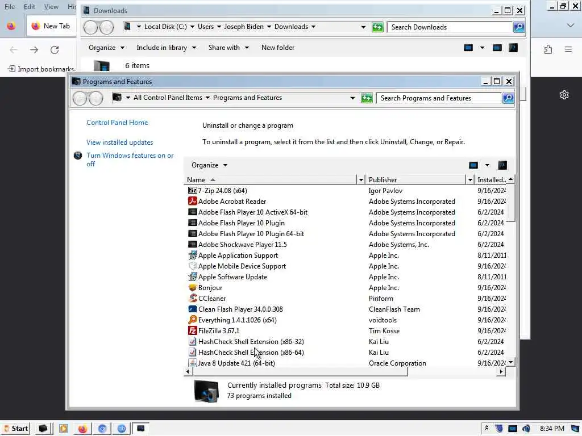Viewport: 582px width, 436px height.
Task: Open the Share with dropdown
Action: 228,48
